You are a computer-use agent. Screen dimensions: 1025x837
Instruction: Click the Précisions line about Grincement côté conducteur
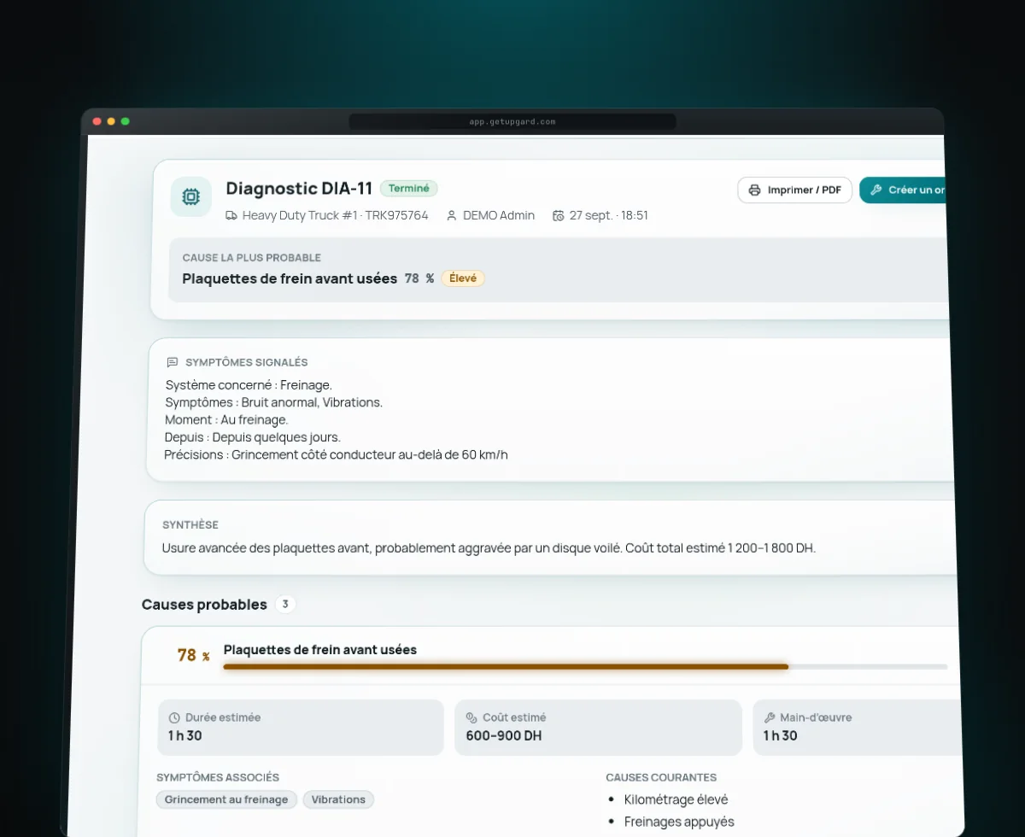(336, 454)
